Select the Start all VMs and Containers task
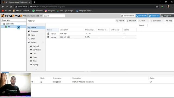The height and width of the screenshot is (98, 174). point(83,82)
